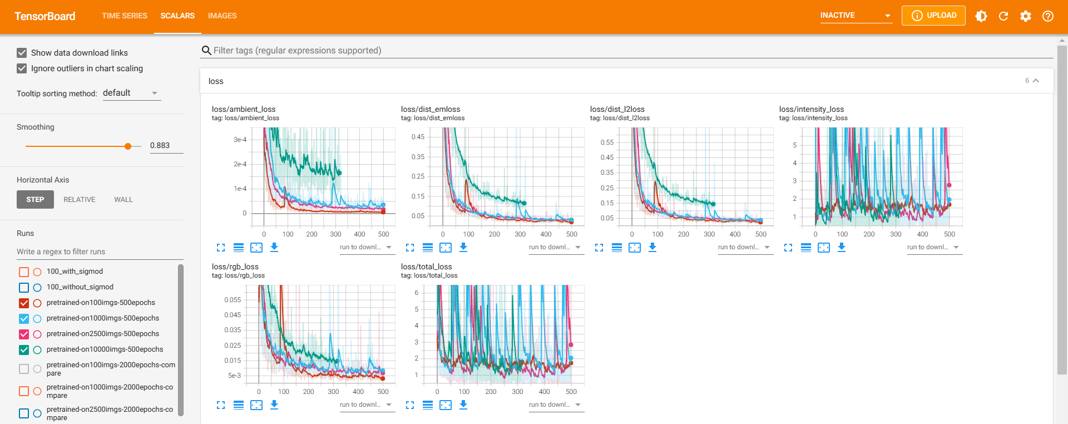Open the INACTIVE plugins dropdown
1068x424 pixels.
pos(856,16)
